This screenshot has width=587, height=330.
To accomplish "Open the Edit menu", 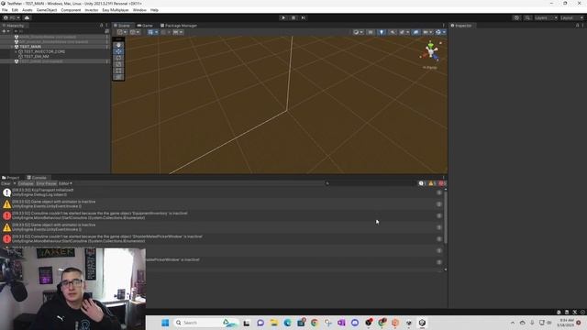I will 15,10.
